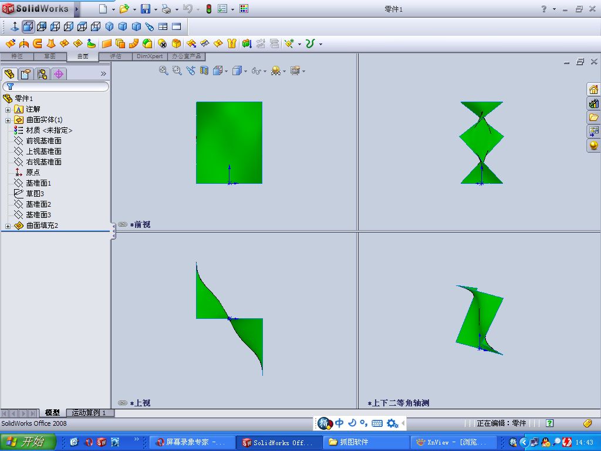Click the Section View icon
This screenshot has height=451, width=601.
click(x=204, y=70)
